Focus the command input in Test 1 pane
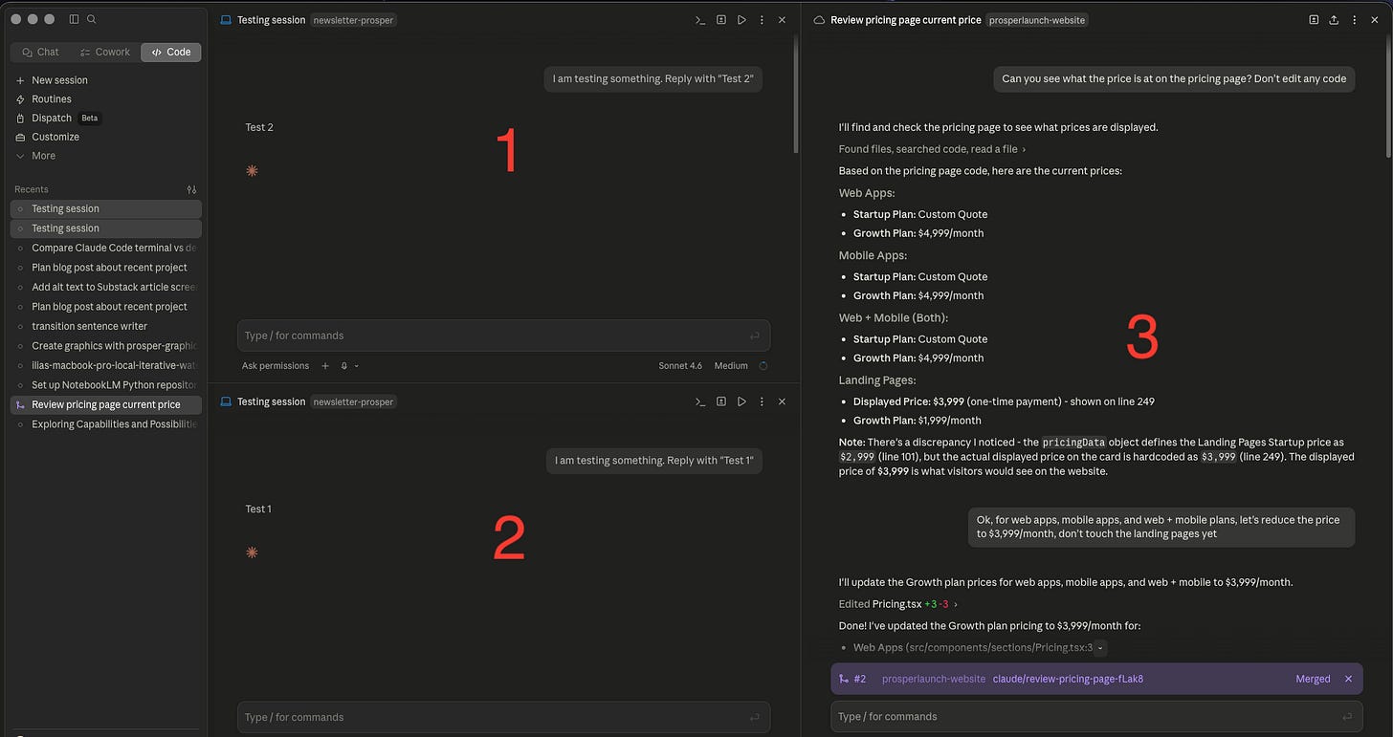The image size is (1393, 737). pos(503,717)
